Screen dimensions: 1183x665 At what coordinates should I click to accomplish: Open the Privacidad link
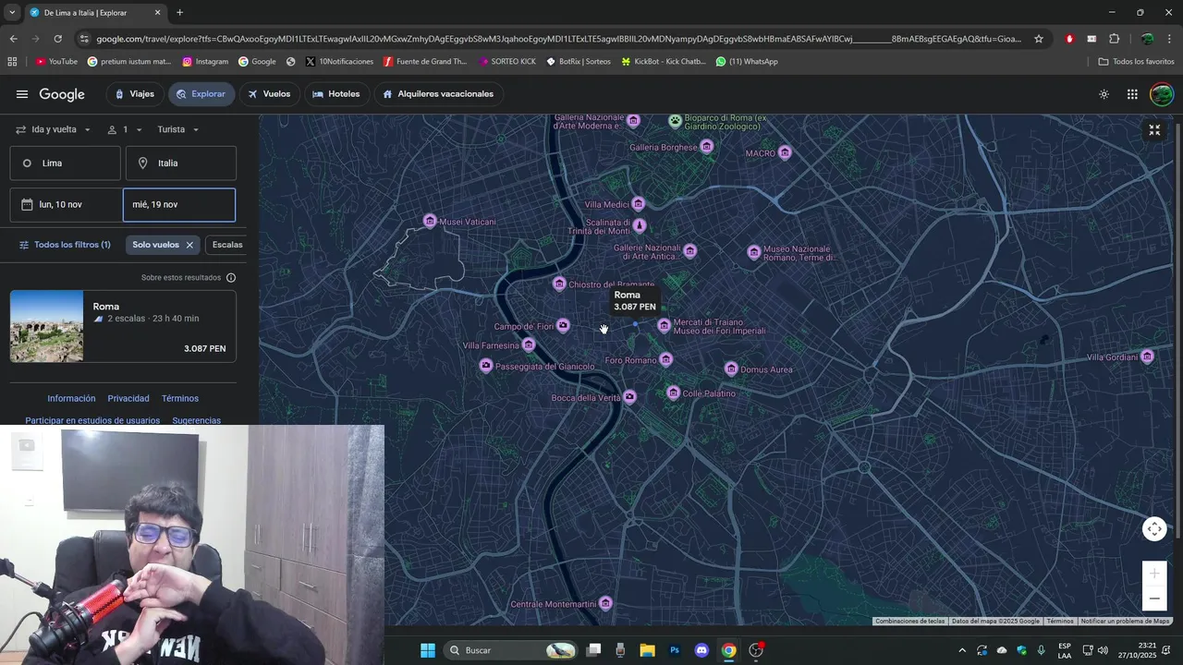coord(128,398)
